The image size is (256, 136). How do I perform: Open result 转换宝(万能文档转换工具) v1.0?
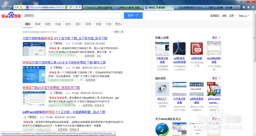[64, 62]
